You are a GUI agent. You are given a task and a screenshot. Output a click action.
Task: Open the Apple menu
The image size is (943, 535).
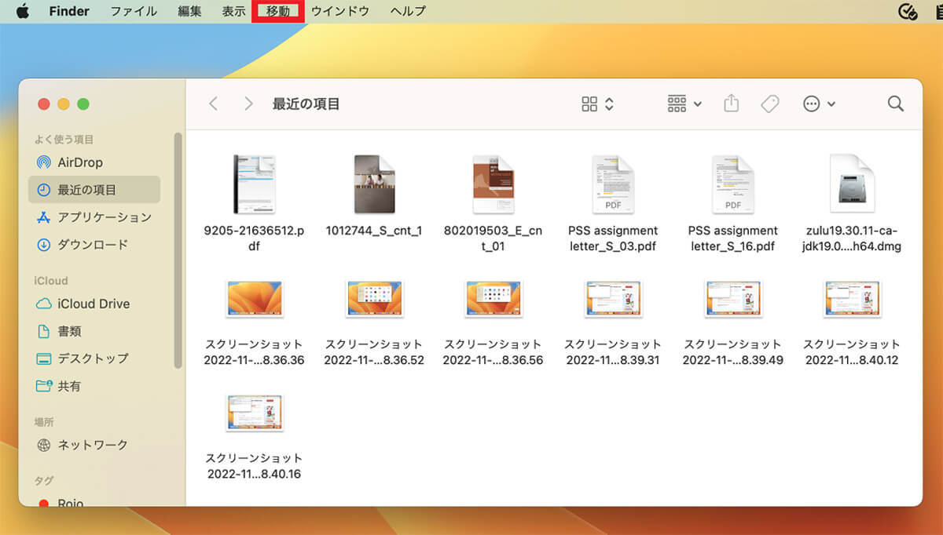point(22,11)
